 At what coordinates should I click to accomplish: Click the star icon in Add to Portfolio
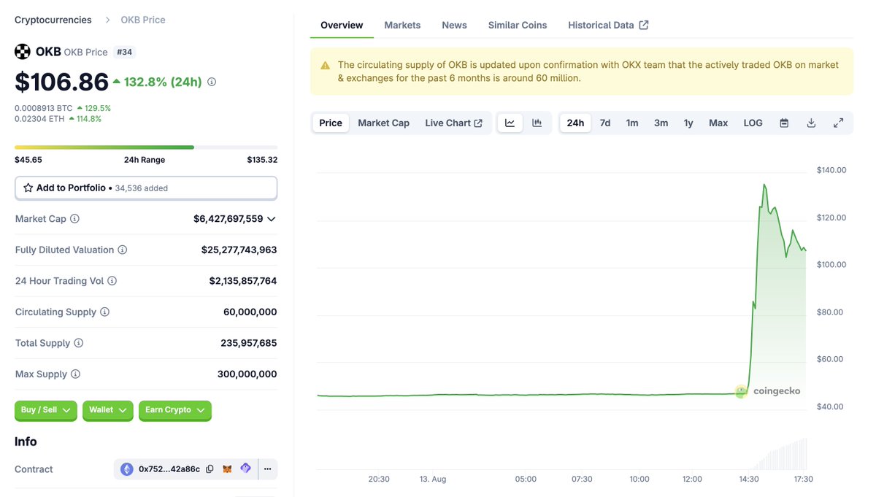pyautogui.click(x=28, y=188)
